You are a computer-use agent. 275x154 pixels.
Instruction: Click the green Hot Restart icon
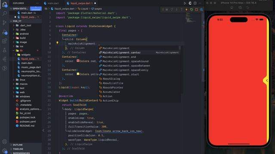pos(192,9)
